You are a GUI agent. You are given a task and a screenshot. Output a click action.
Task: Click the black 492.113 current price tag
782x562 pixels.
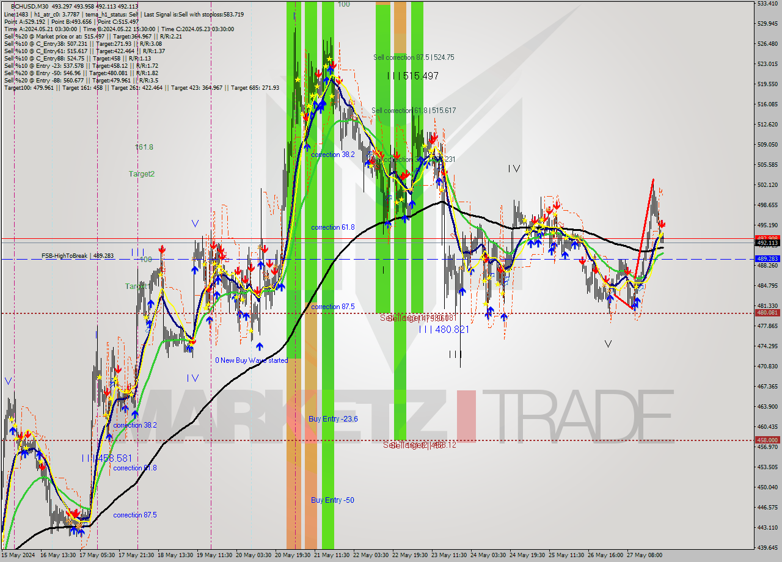click(x=767, y=243)
